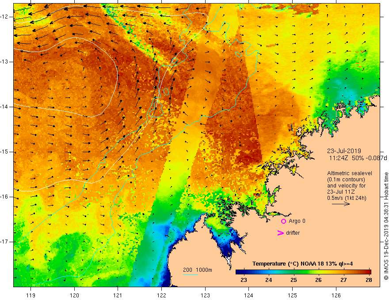
Task: Click the magenta Argo 0 circle marker
Action: (283, 221)
